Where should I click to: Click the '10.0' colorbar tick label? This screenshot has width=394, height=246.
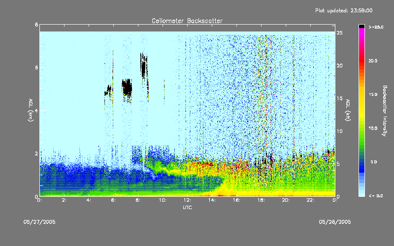tap(373, 128)
